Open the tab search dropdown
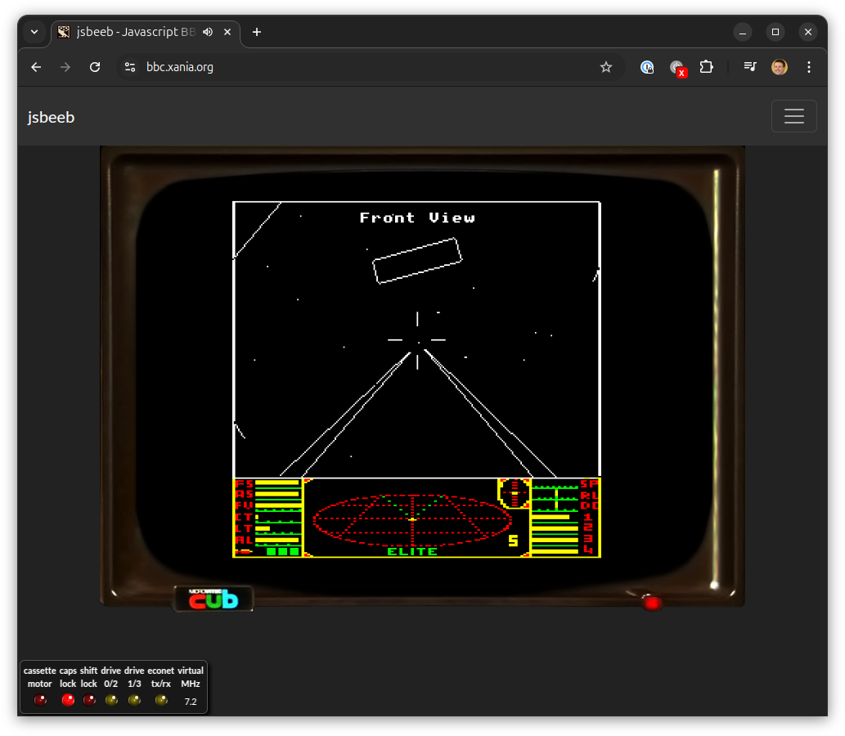The width and height of the screenshot is (845, 736). tap(34, 32)
